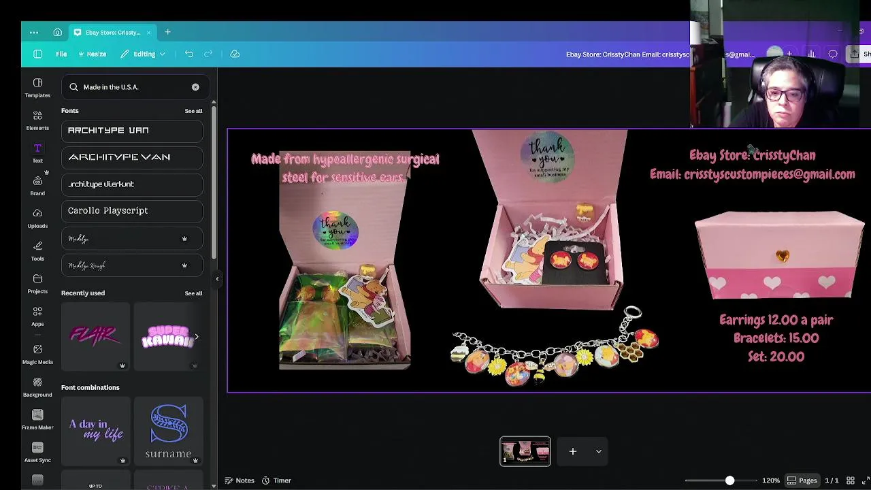Viewport: 871px width, 490px height.
Task: Clear the font search field
Action: (195, 87)
